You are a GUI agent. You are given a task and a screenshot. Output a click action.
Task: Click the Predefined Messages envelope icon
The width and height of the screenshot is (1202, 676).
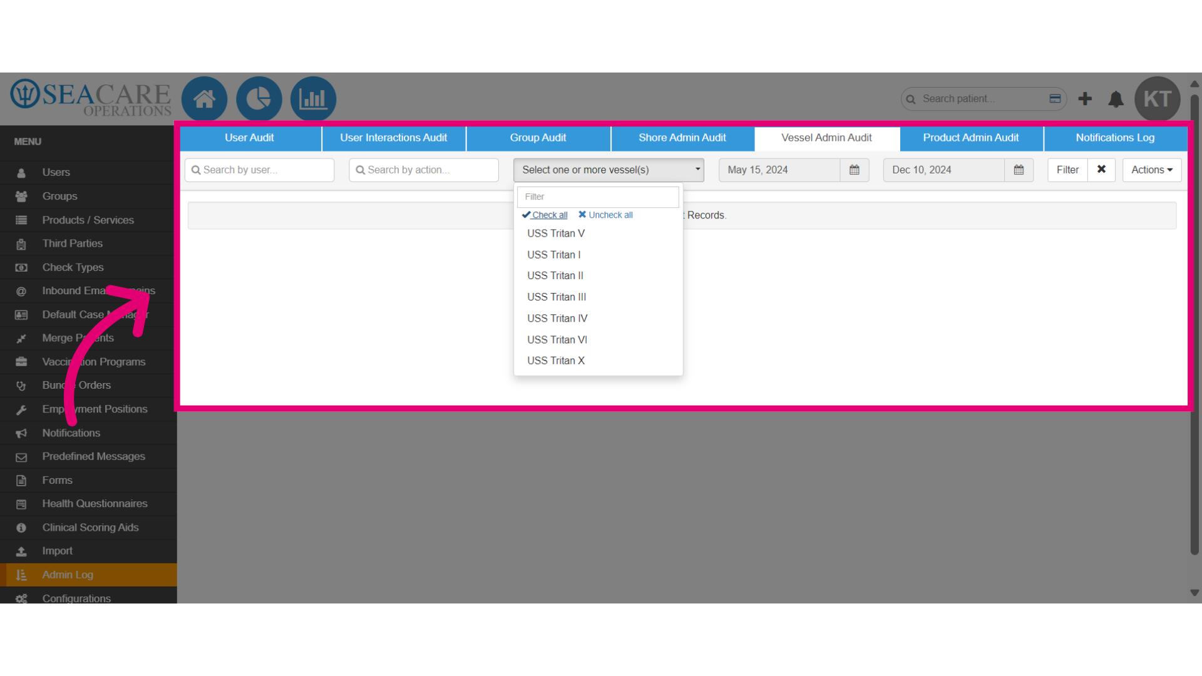(x=21, y=457)
